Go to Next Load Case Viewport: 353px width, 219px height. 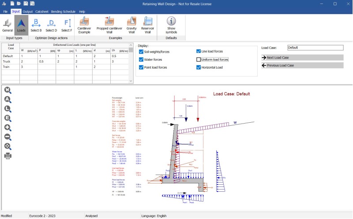point(302,57)
